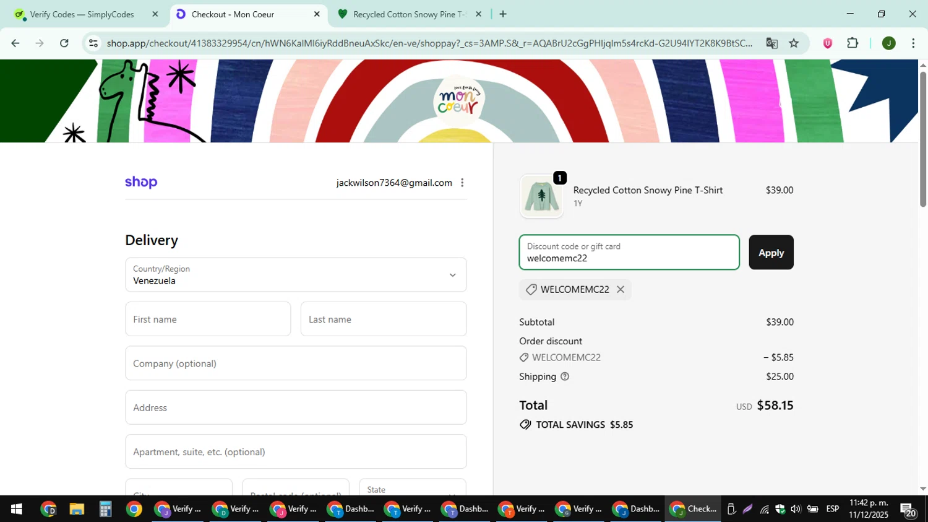Close the Checkout - Mon Coeur tab
Viewport: 928px width, 522px height.
(x=317, y=14)
